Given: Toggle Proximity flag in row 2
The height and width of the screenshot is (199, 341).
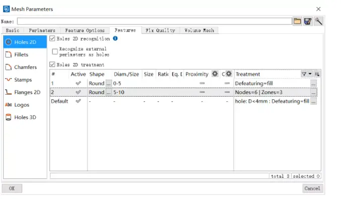Looking at the screenshot, I should coord(202,92).
